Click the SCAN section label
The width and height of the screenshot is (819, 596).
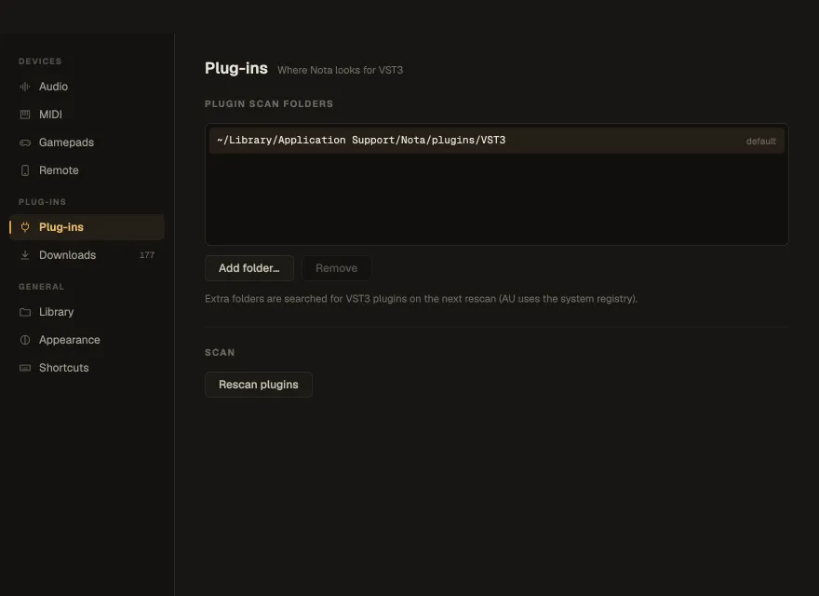(220, 352)
